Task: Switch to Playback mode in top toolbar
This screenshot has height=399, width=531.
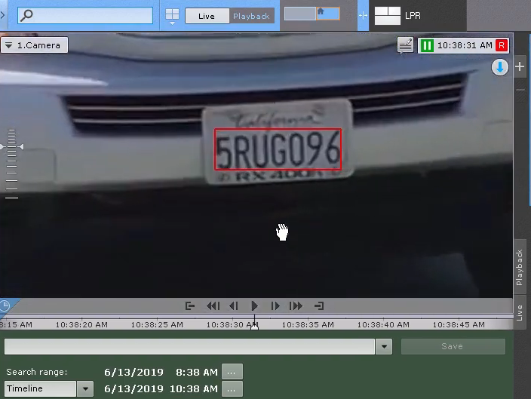Action: coord(251,16)
